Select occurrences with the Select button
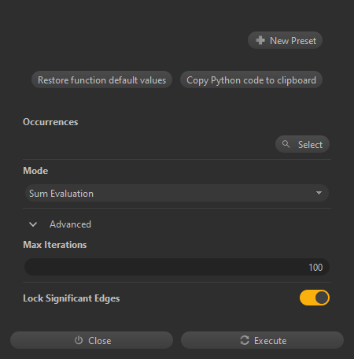354x359 pixels. click(x=302, y=144)
